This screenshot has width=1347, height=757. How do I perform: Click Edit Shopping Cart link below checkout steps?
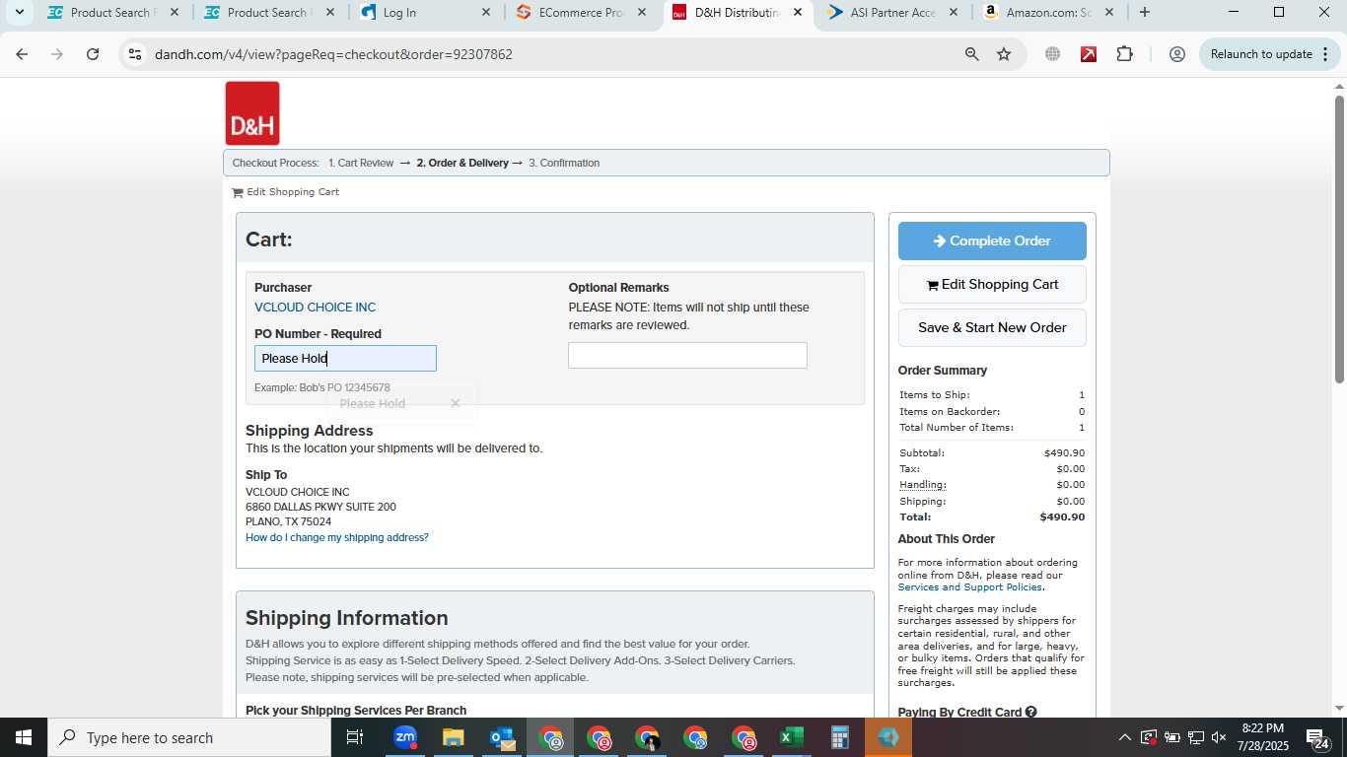[x=286, y=192]
